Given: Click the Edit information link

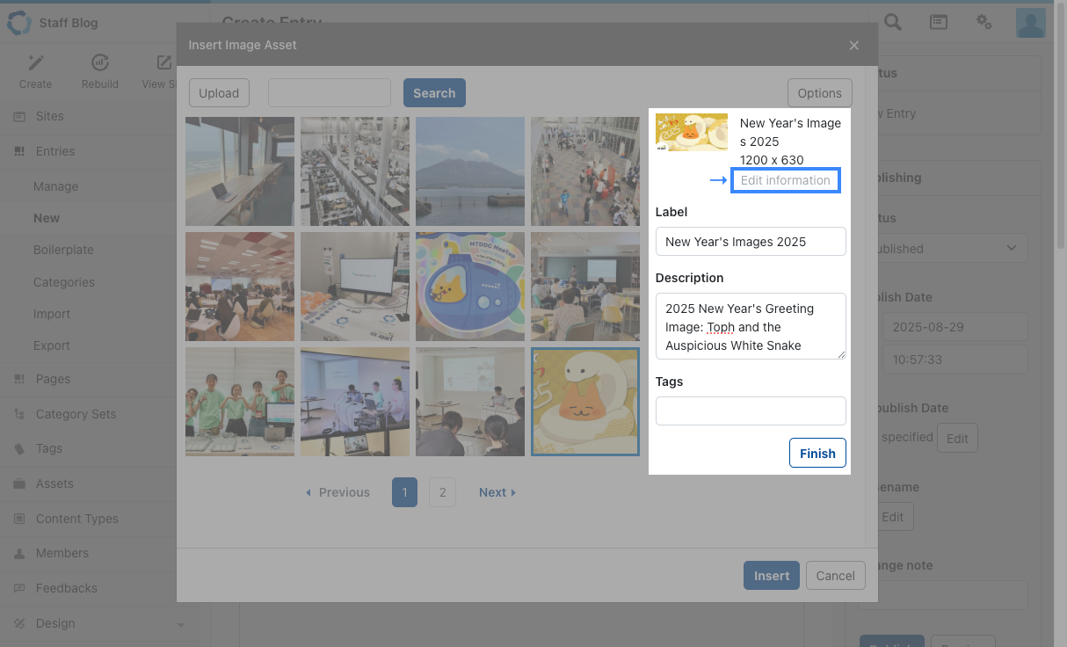Looking at the screenshot, I should click(x=785, y=180).
